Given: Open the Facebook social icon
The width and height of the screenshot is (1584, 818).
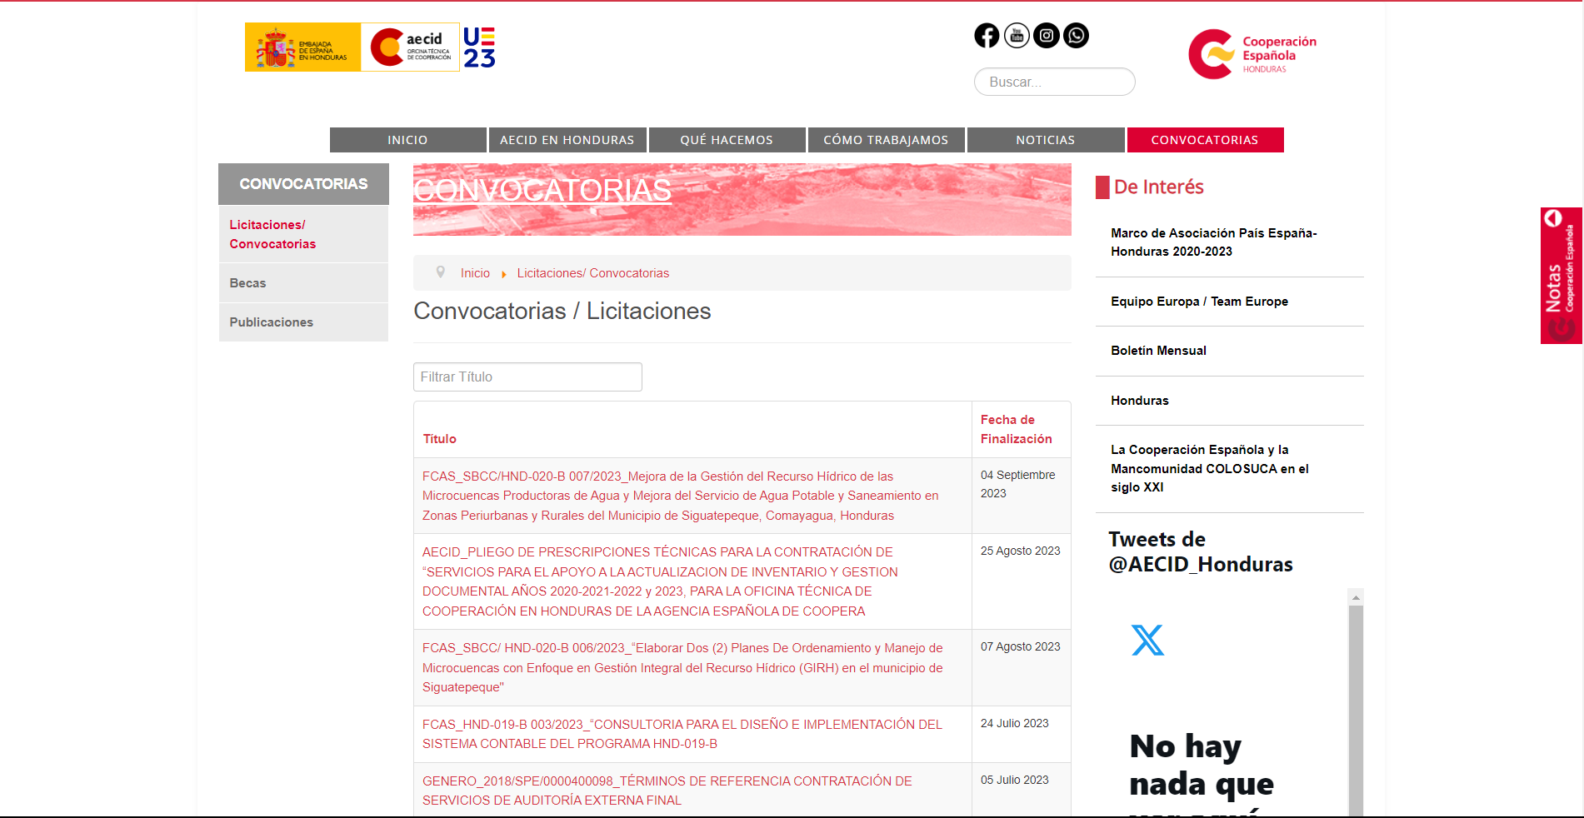Looking at the screenshot, I should coord(987,36).
